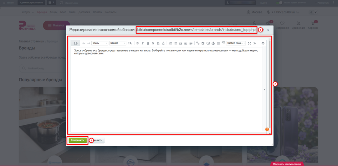338x166 pixels.
Task: Underline the selected text
Action: [x=148, y=43]
